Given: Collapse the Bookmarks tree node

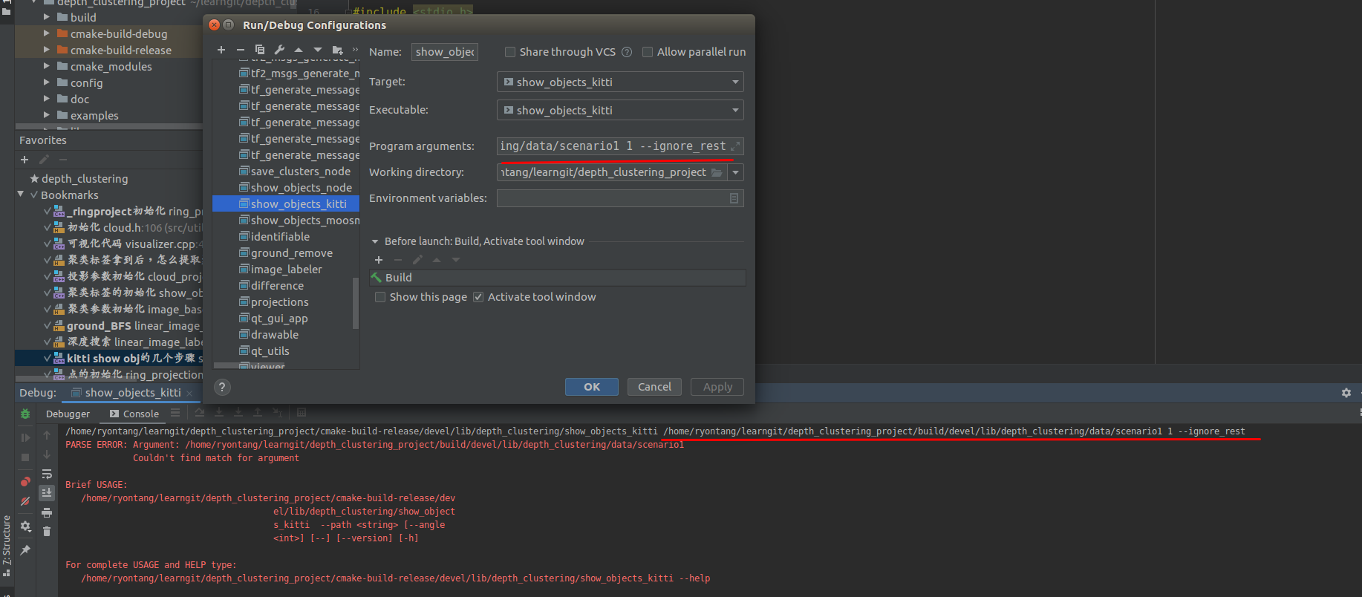Looking at the screenshot, I should [x=21, y=195].
